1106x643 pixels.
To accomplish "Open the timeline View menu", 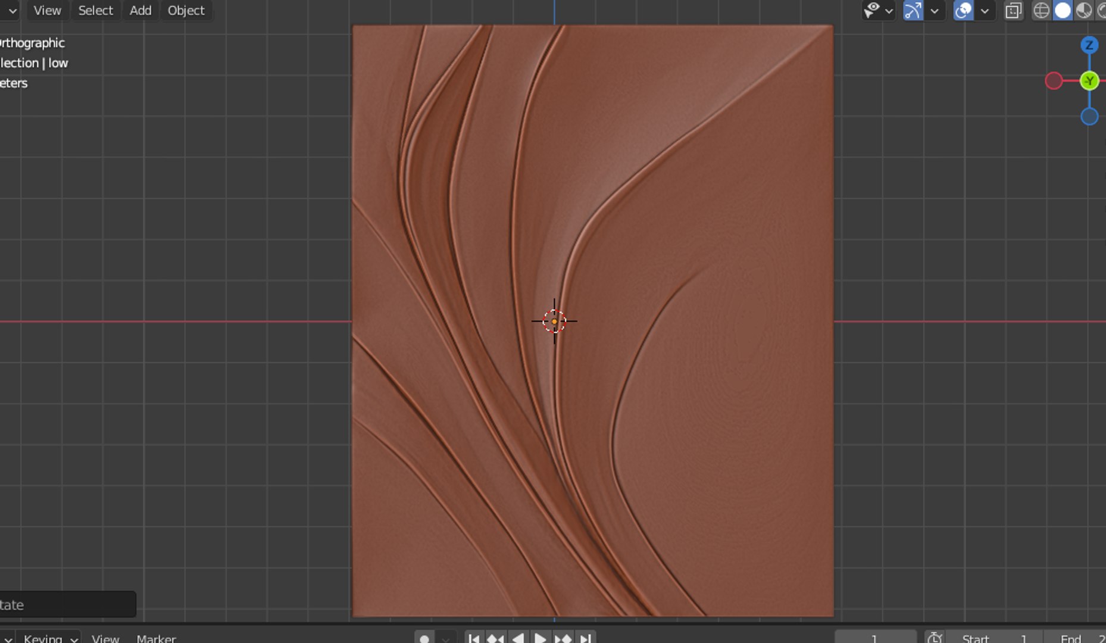I will [105, 638].
